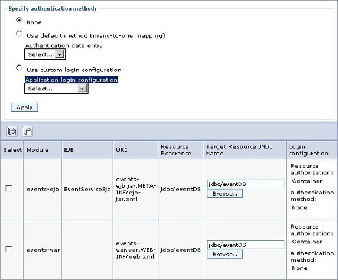Click the Deselect All rows icon
Screen dimensions: 338x280
[28, 131]
